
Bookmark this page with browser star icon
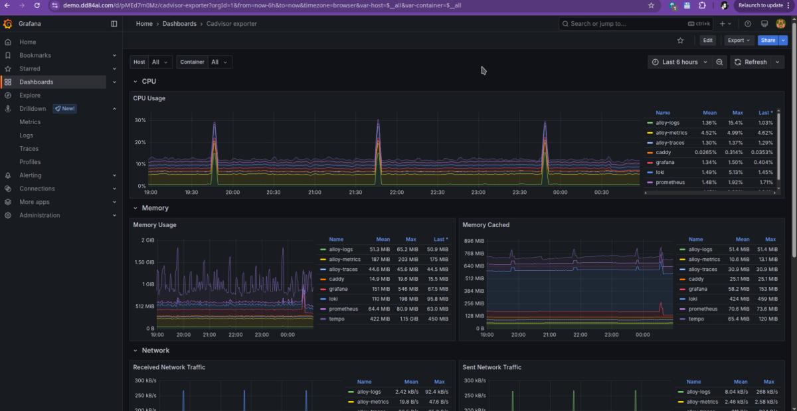[x=651, y=5]
